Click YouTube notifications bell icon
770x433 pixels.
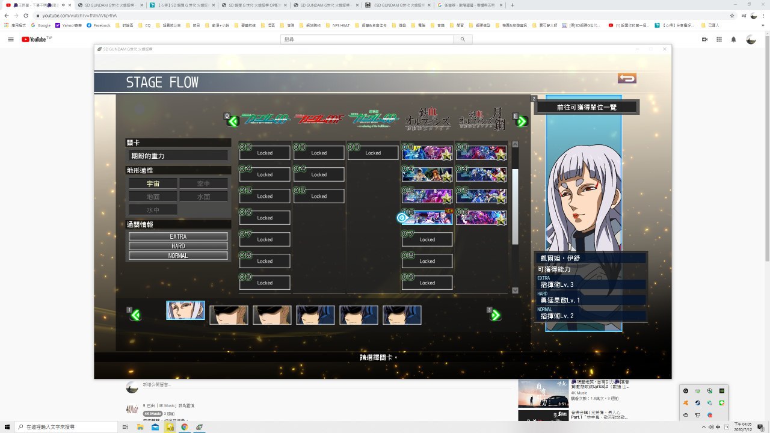tap(733, 39)
